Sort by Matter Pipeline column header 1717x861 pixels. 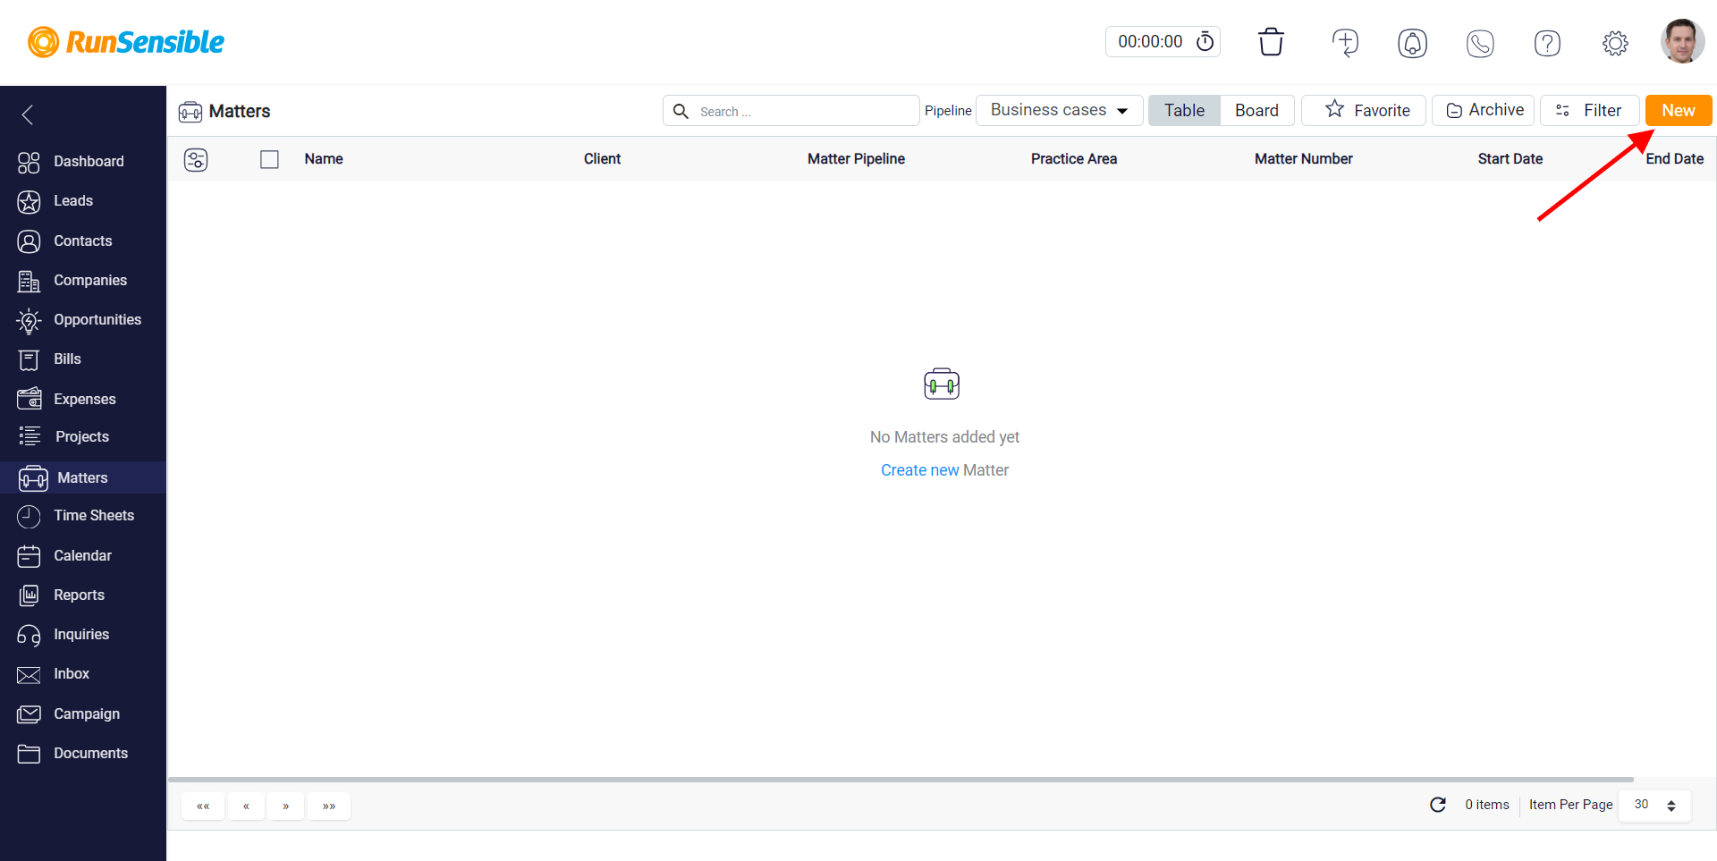pos(856,159)
